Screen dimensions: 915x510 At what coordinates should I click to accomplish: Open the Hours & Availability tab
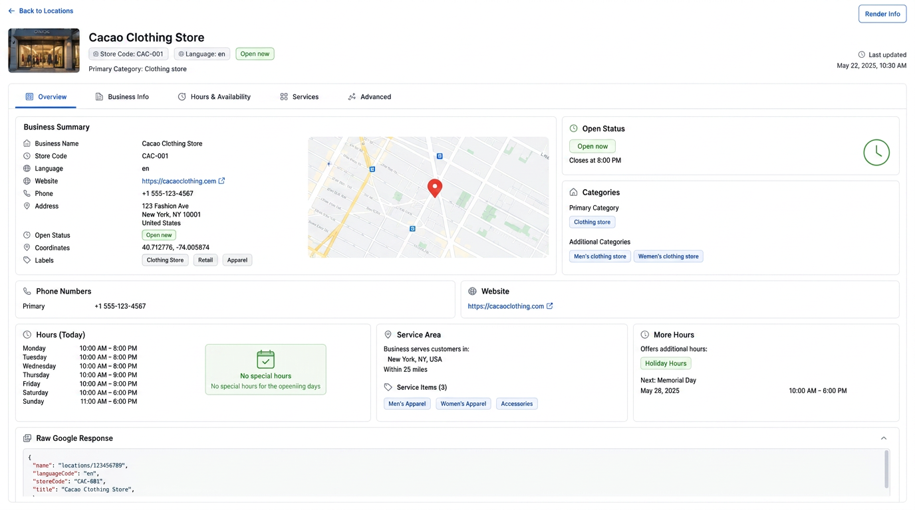point(214,97)
